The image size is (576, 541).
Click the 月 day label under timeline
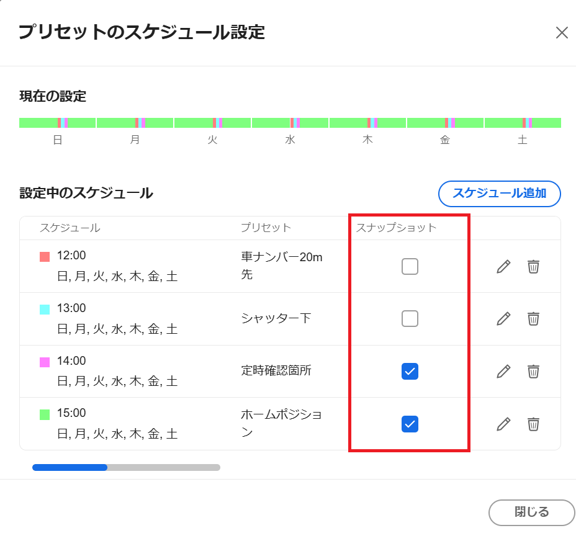click(x=135, y=140)
